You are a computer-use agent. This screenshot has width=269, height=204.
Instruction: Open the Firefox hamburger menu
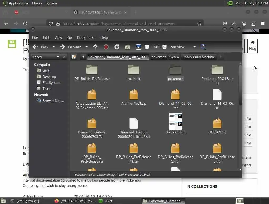pyautogui.click(x=263, y=23)
